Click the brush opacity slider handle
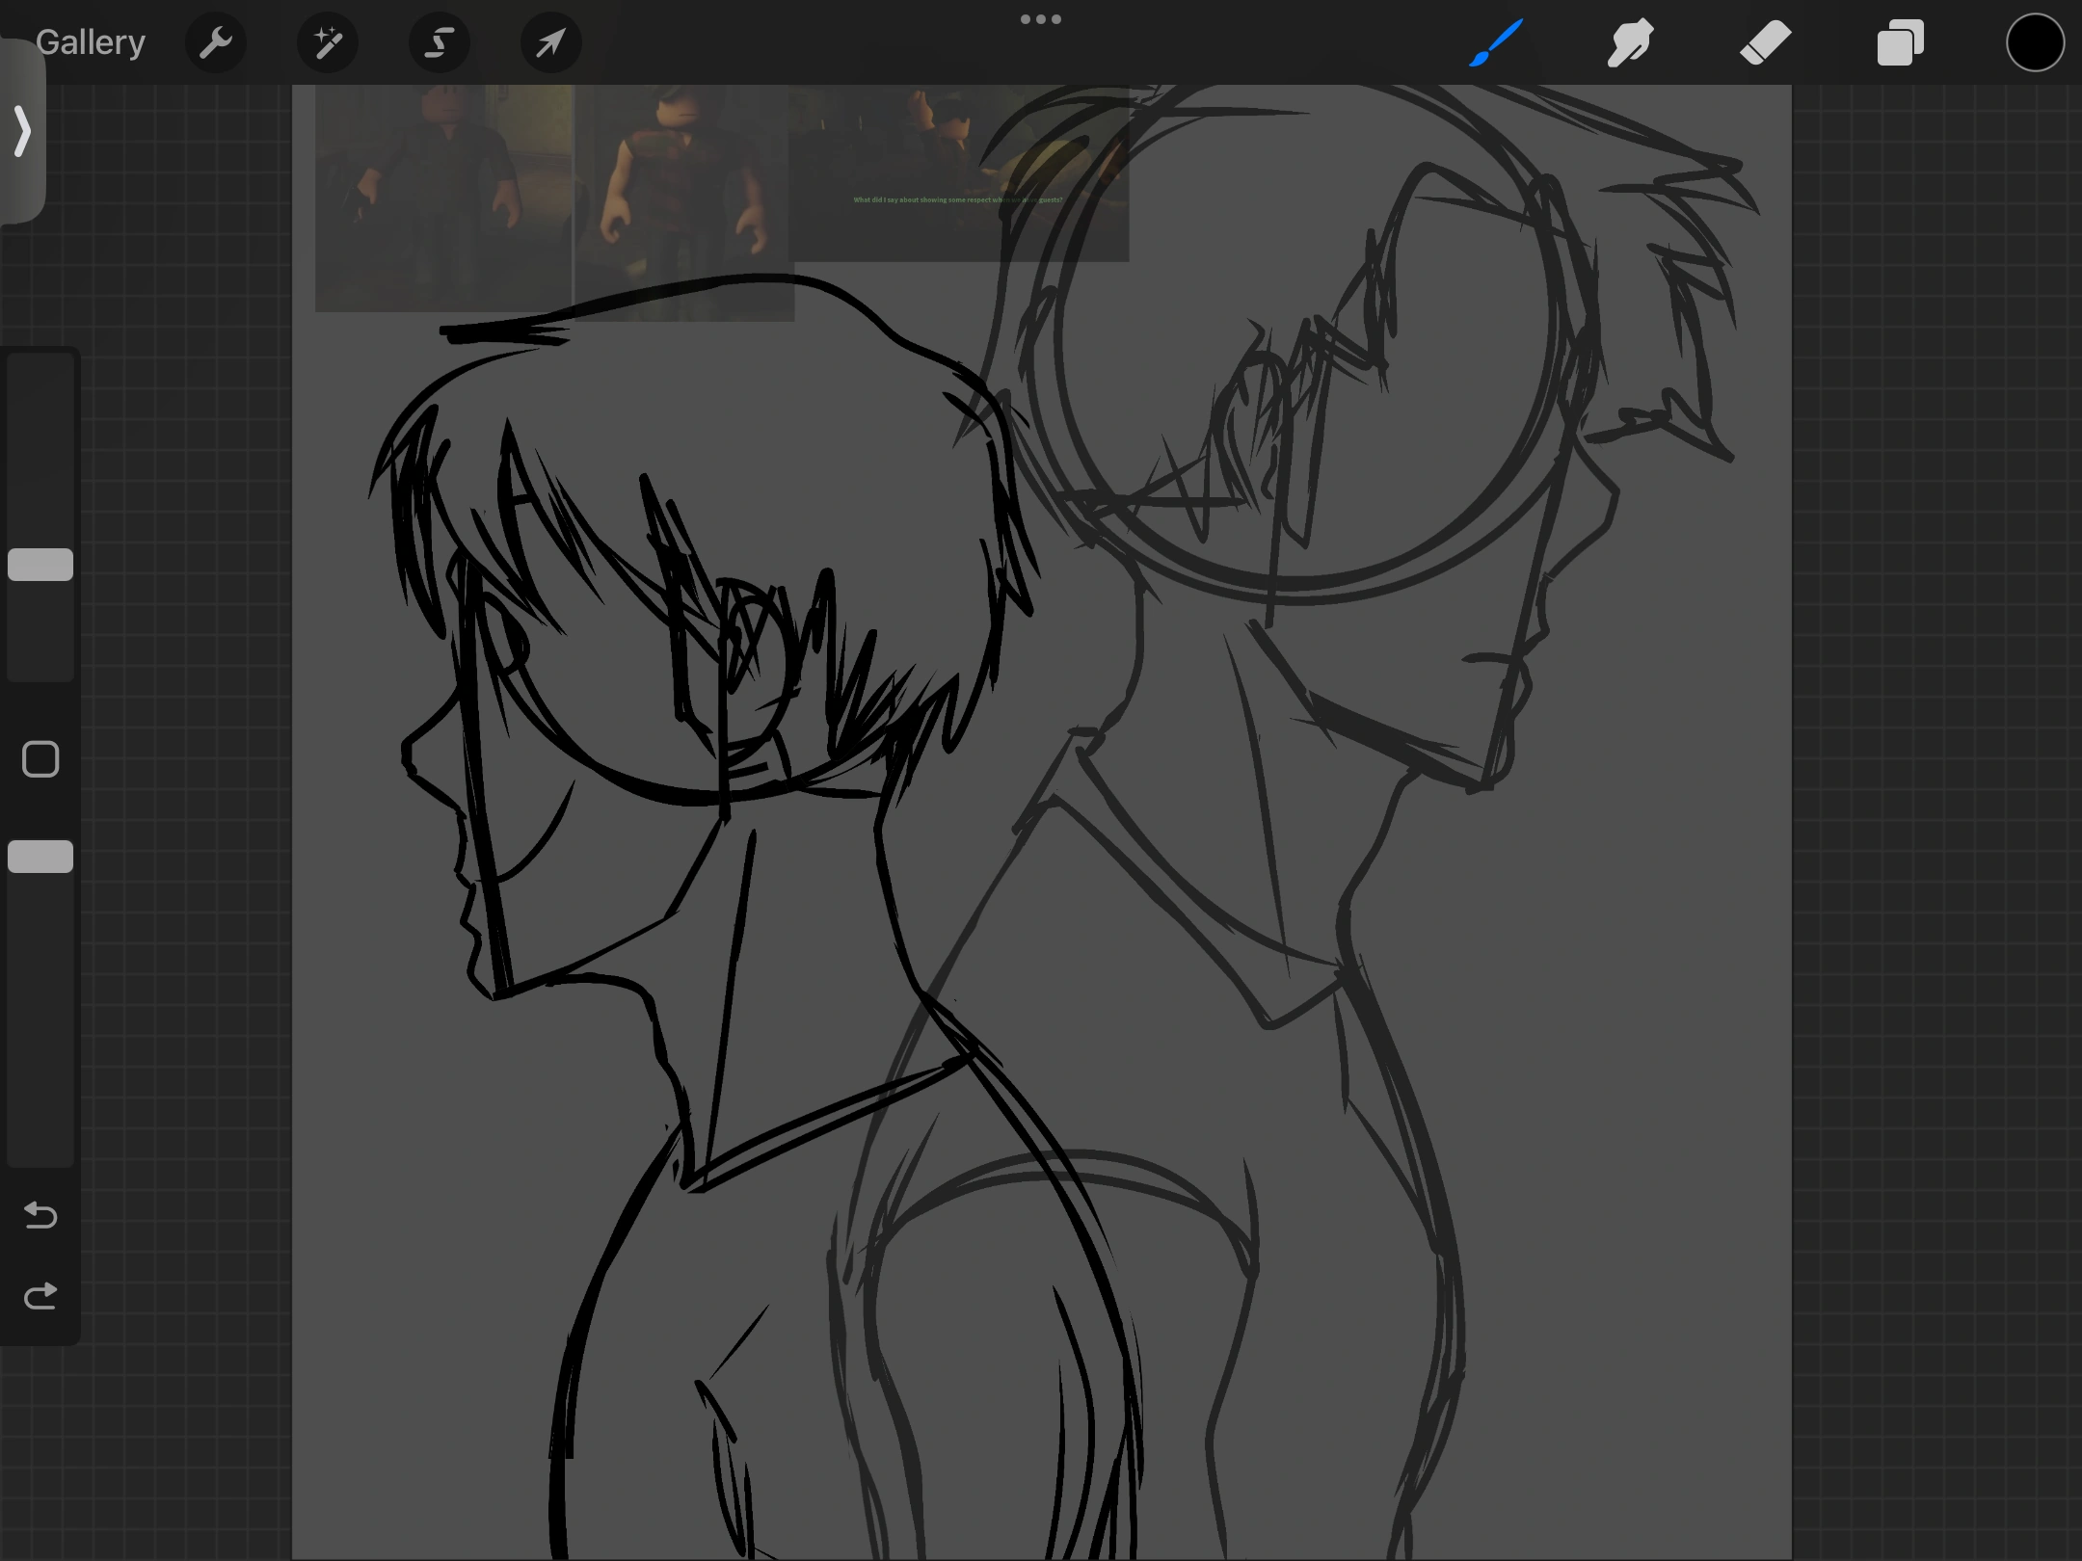This screenshot has width=2082, height=1561. (x=40, y=857)
